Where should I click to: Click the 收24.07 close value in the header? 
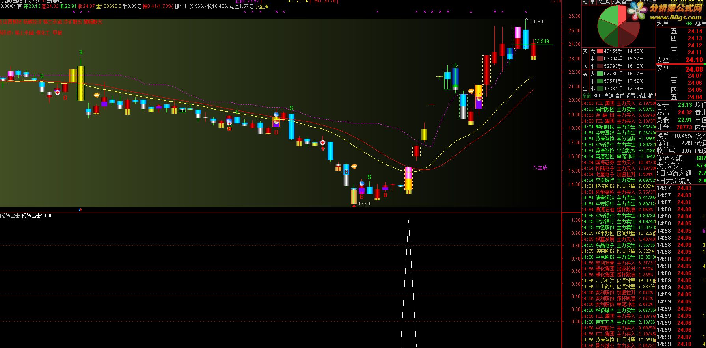click(x=86, y=6)
